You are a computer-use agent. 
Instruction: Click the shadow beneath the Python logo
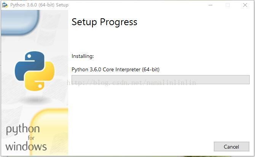click(x=34, y=100)
